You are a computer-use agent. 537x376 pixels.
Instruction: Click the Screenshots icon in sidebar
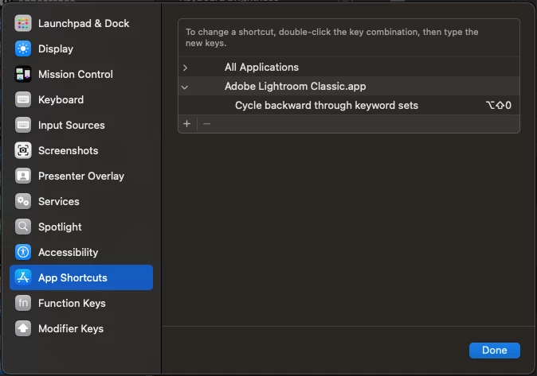pos(23,150)
